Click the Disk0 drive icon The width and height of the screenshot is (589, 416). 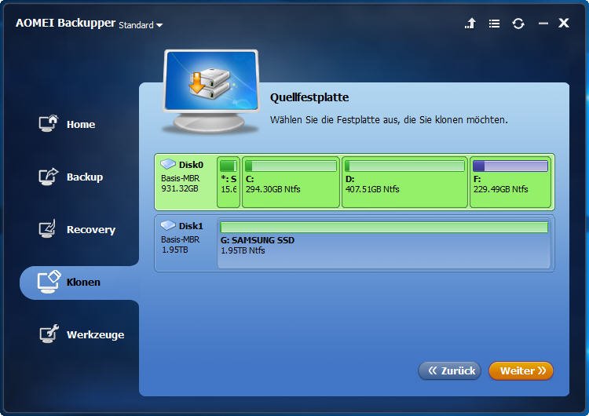click(x=168, y=164)
